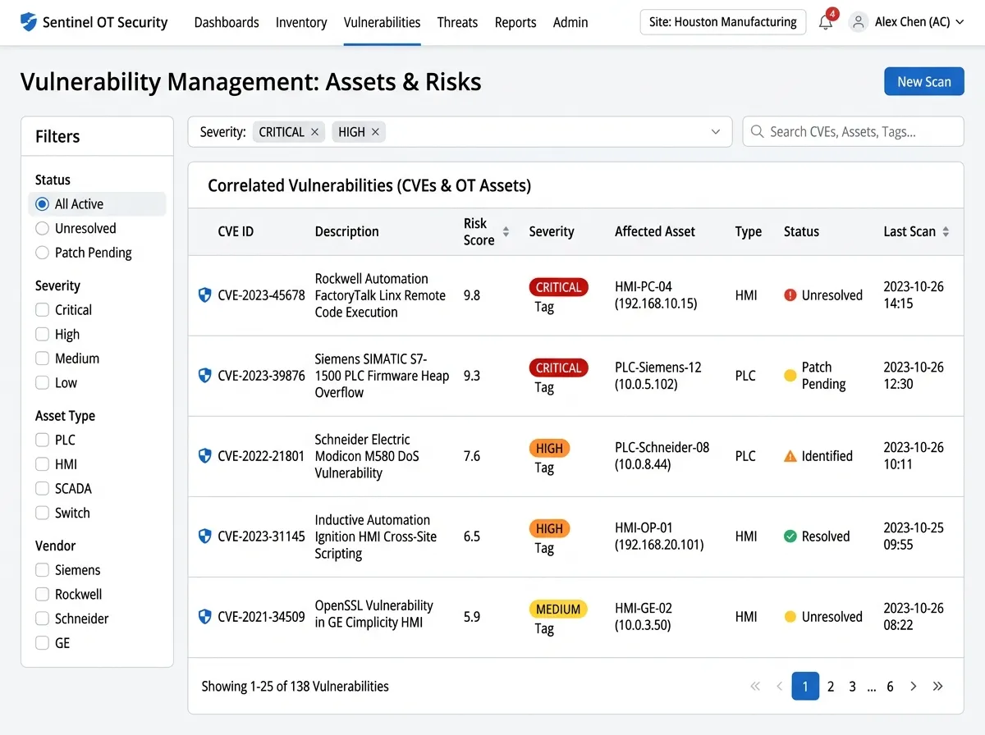This screenshot has height=735, width=985.
Task: Expand the Severity filter dropdown arrow
Action: (x=716, y=132)
